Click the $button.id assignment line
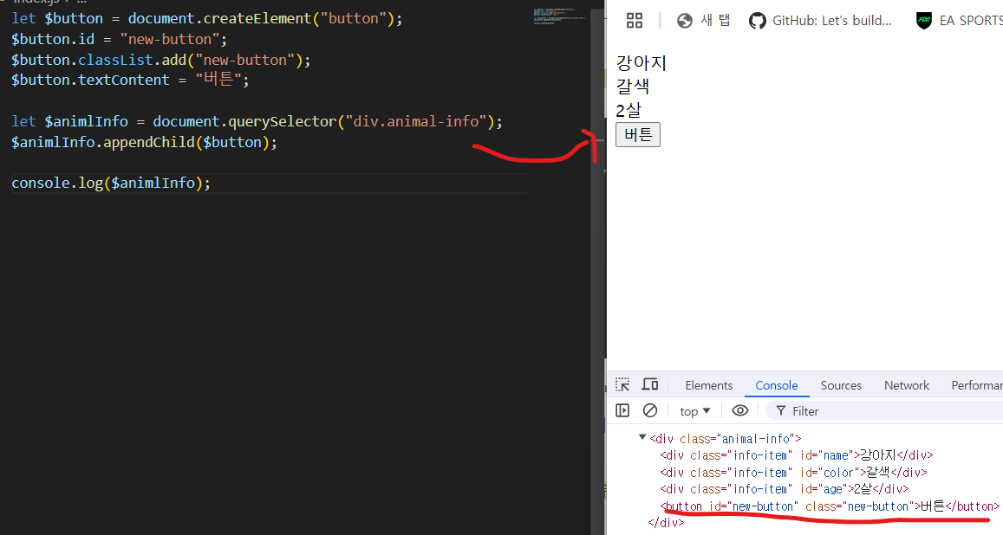This screenshot has width=1003, height=535. tap(119, 39)
